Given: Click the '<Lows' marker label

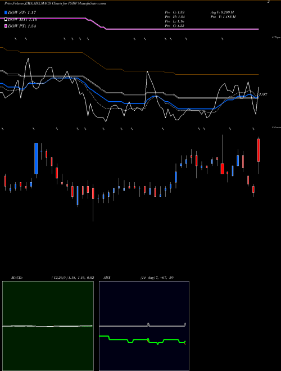Looking at the screenshot, I should [x=277, y=127].
